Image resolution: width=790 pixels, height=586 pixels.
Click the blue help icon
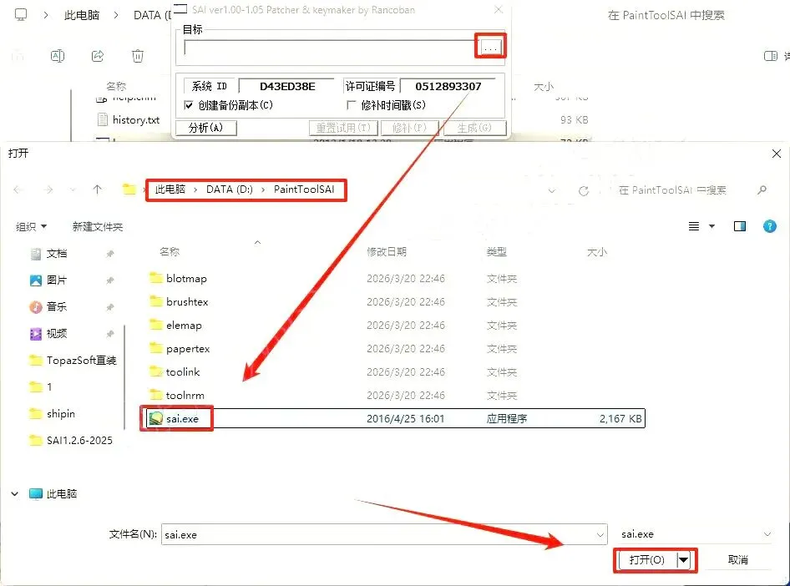tap(770, 226)
